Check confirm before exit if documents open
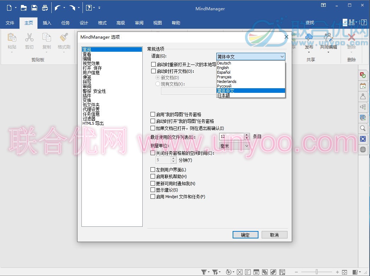 click(x=153, y=128)
